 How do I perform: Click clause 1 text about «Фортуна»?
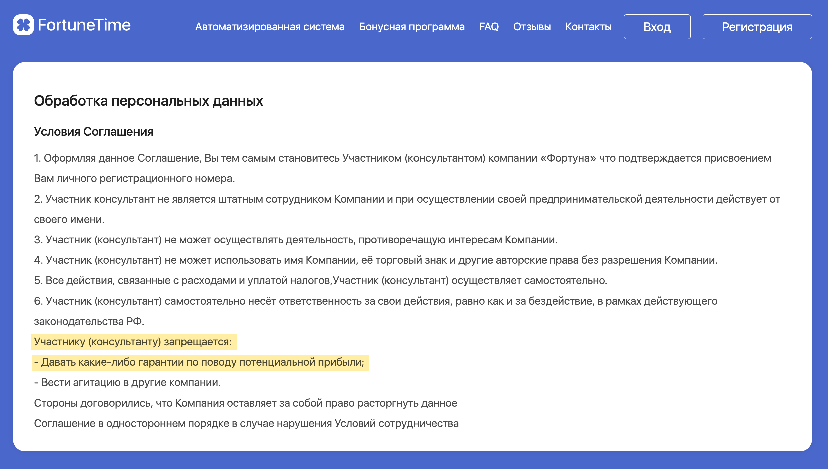(x=402, y=158)
